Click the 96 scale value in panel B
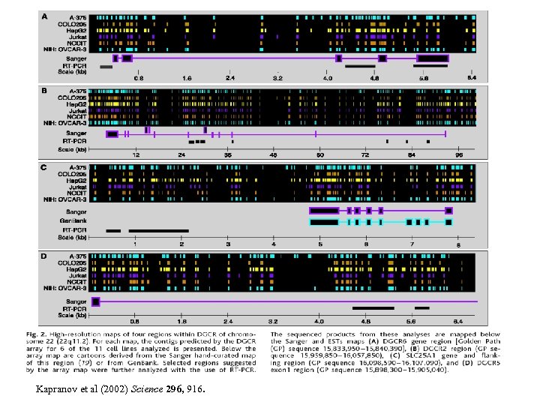 459,155
